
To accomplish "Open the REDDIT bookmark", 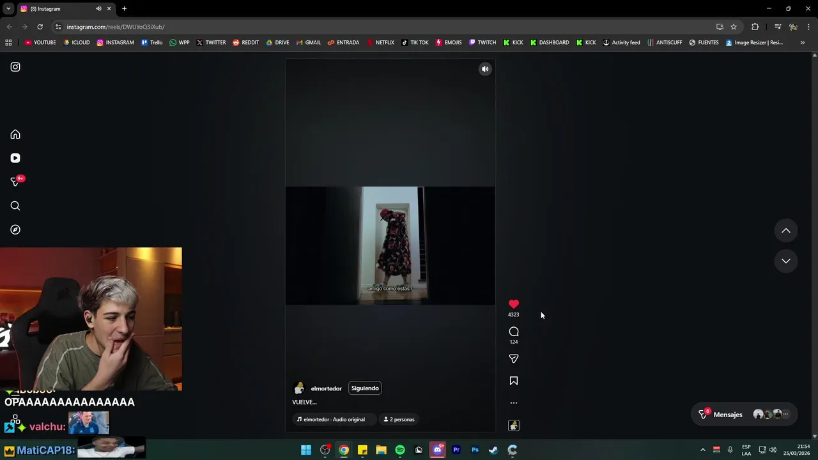I will pos(246,43).
